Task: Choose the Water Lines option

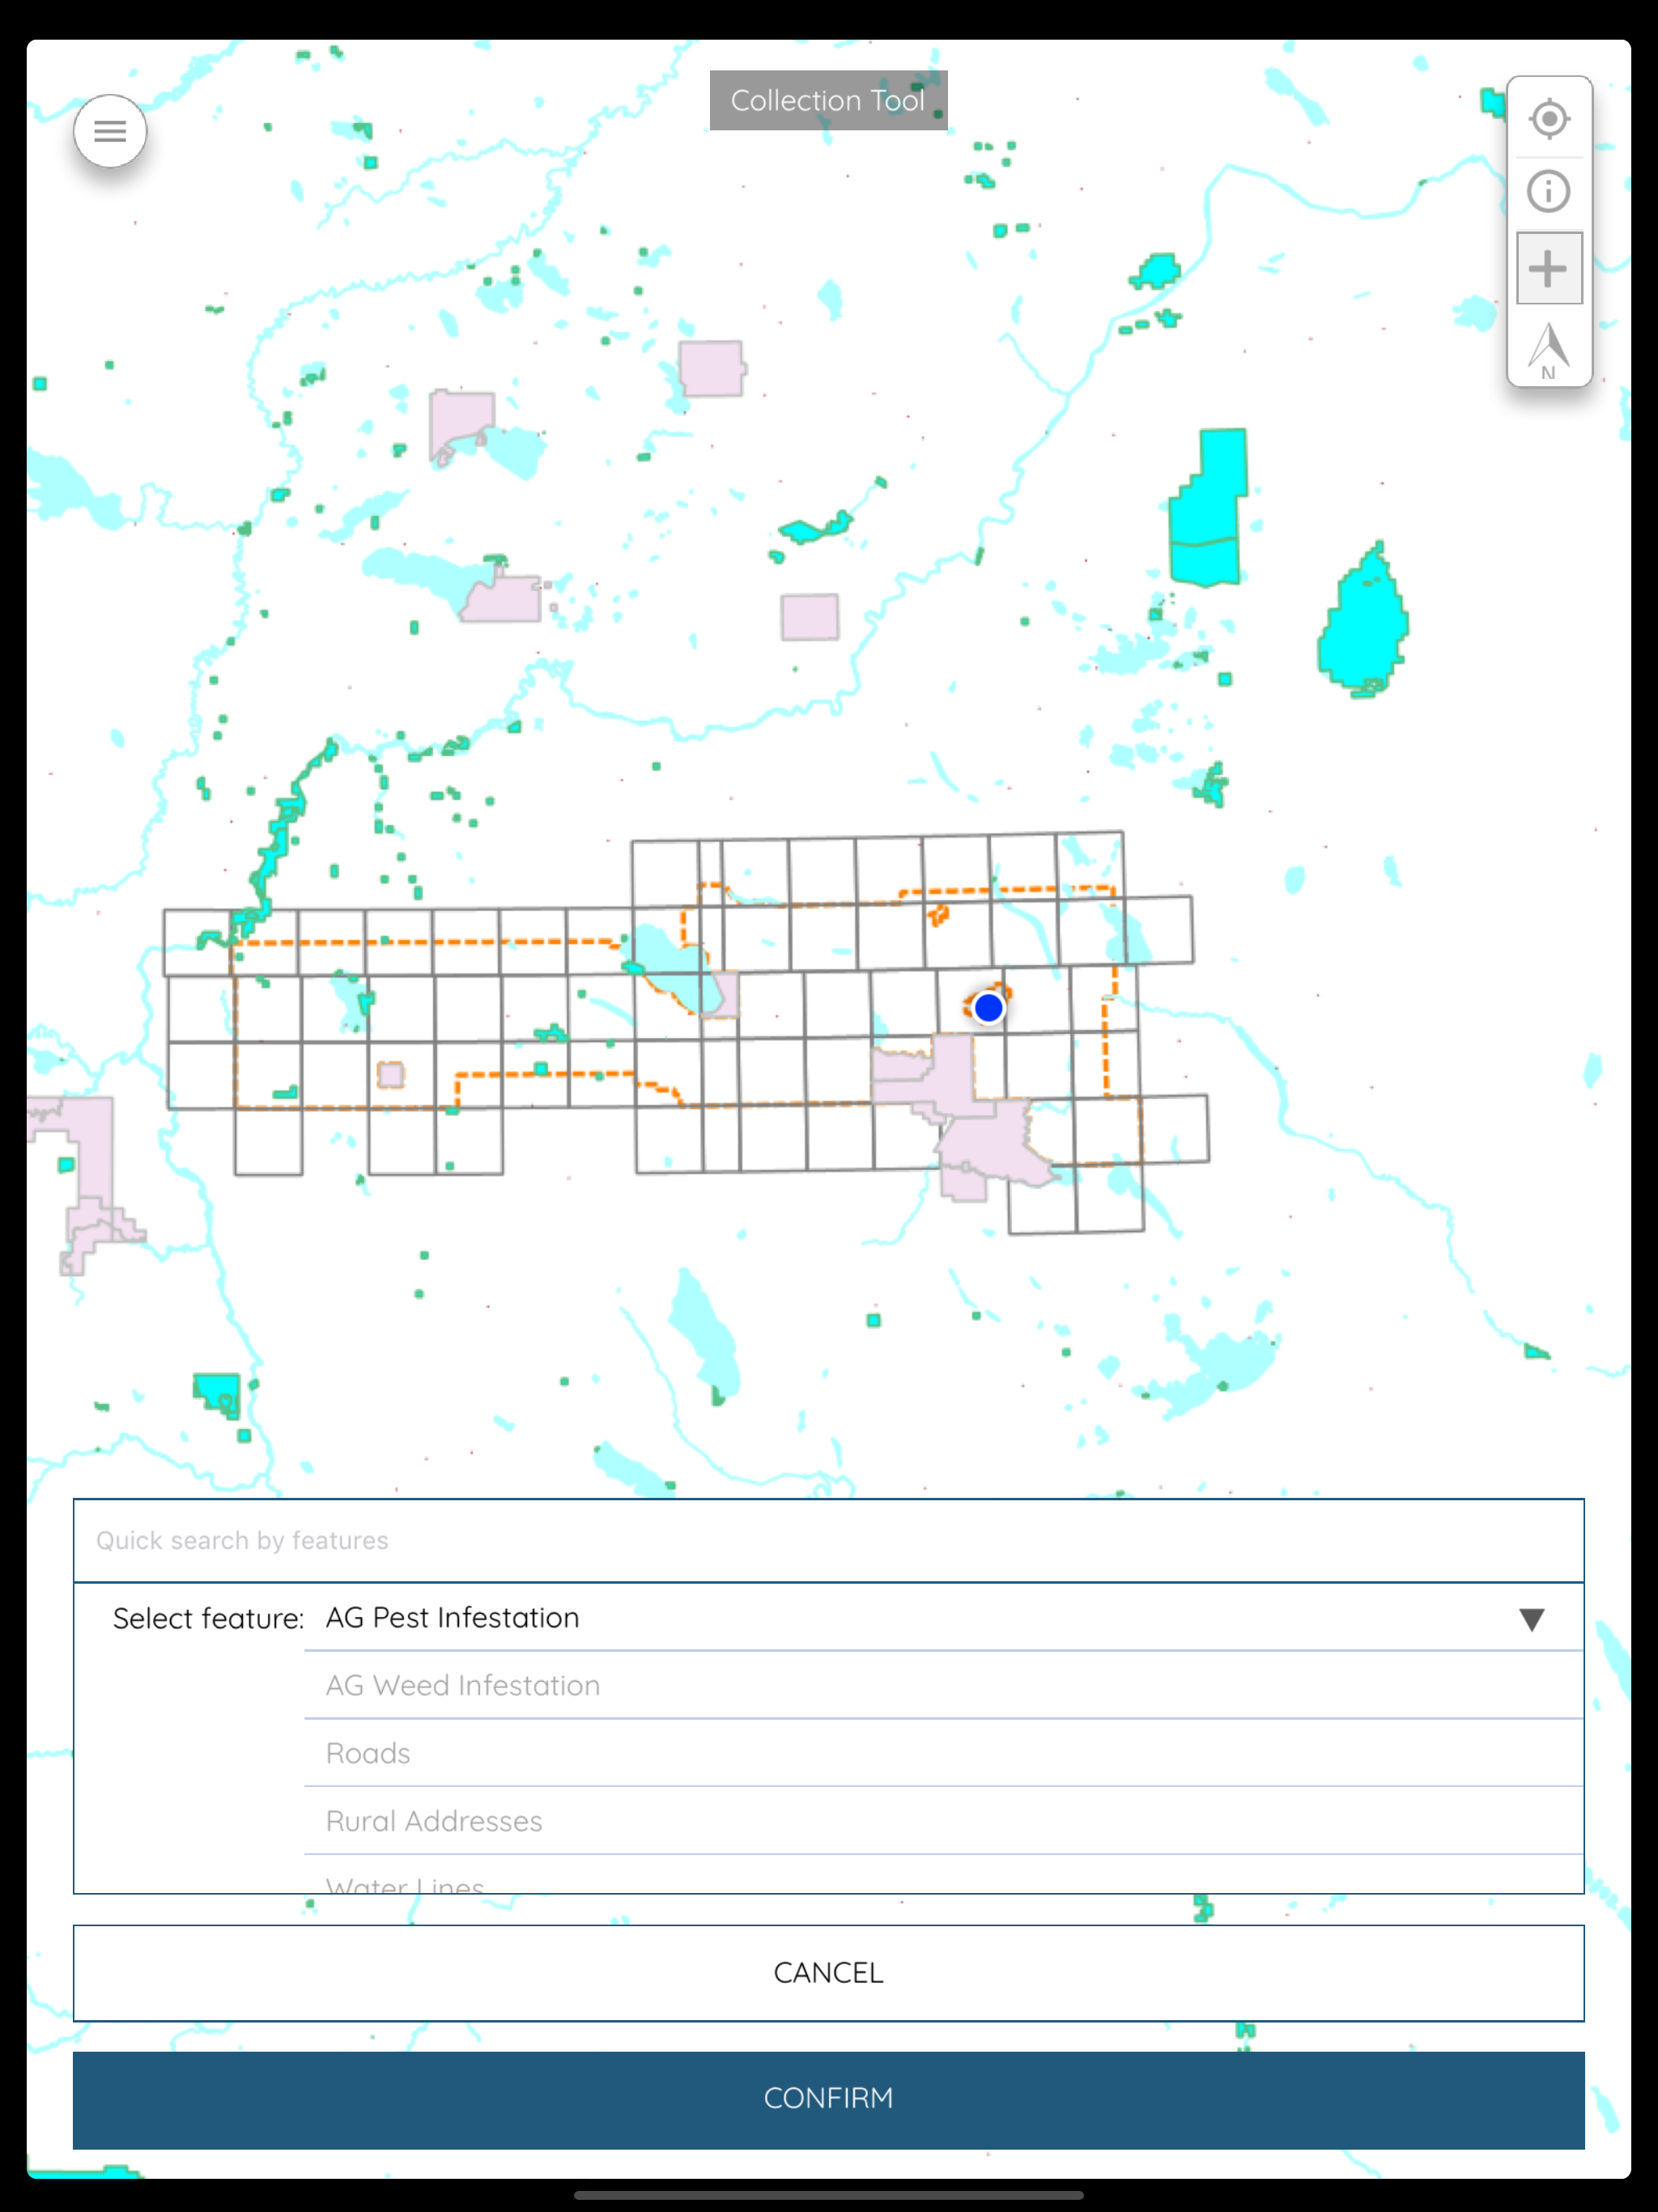Action: pyautogui.click(x=943, y=1876)
